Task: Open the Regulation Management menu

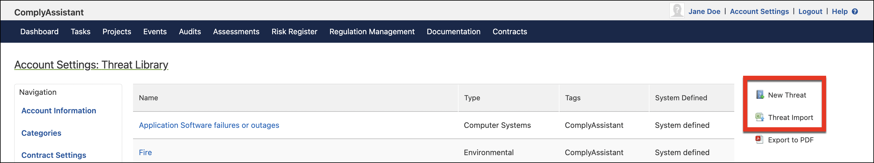Action: 372,32
